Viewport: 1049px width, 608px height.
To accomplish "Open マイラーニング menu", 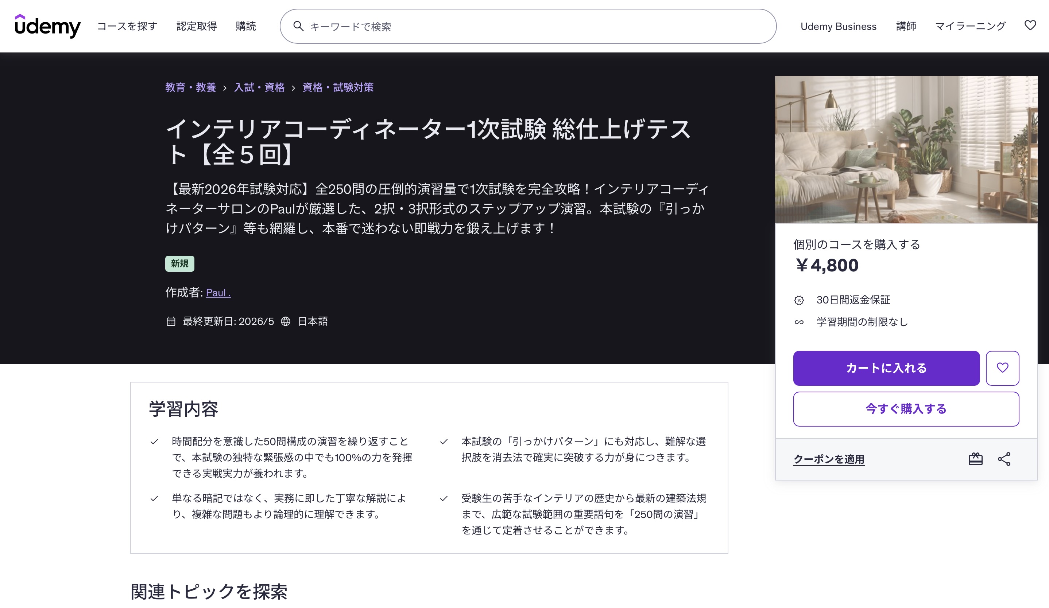I will point(970,26).
